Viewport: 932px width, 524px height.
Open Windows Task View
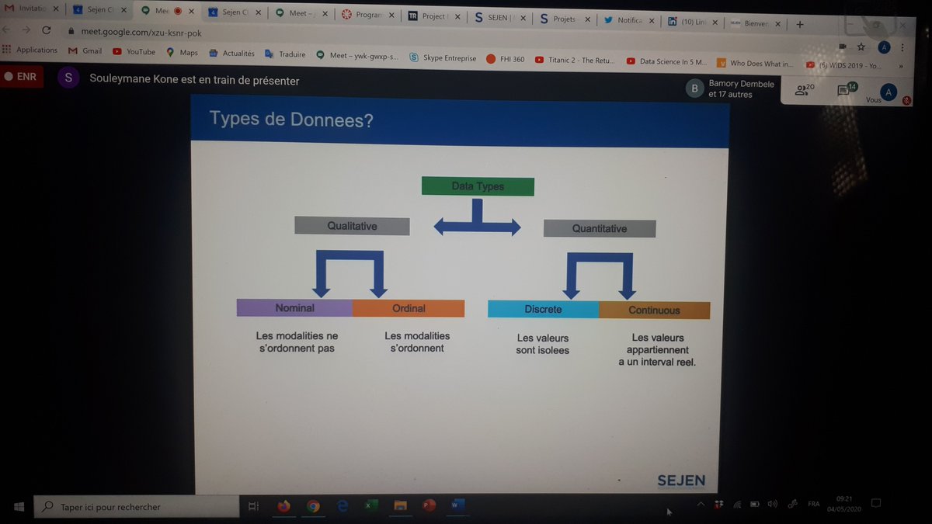pos(253,506)
